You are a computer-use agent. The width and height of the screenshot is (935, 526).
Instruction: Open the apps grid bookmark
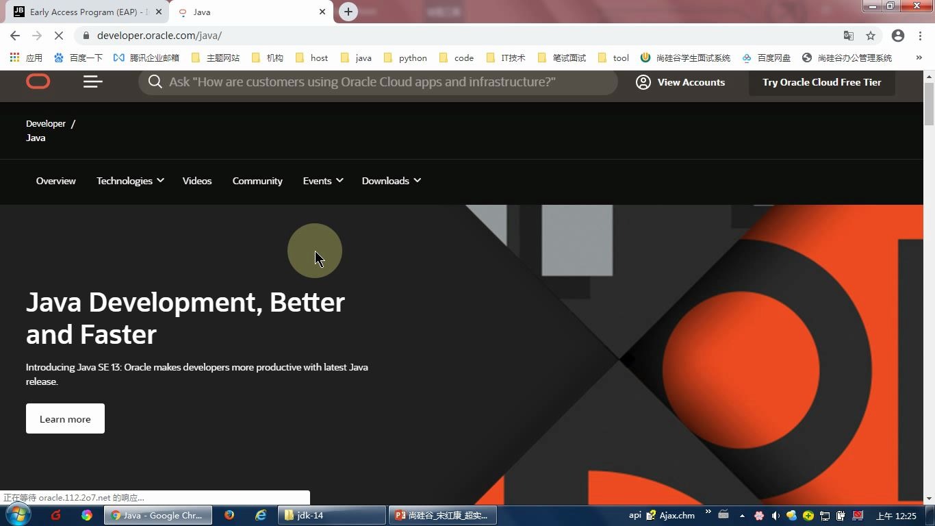[x=25, y=58]
